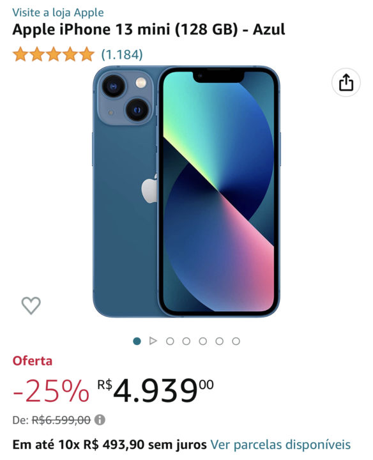Tap the iPhone 13 mini product image
The width and height of the screenshot is (373, 460).
[187, 191]
